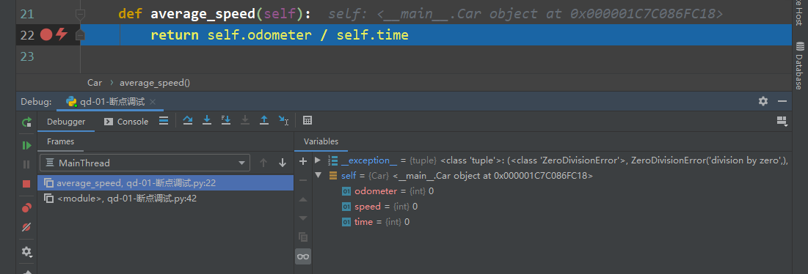Click the Pause Program icon
This screenshot has height=274, width=808.
click(x=26, y=165)
